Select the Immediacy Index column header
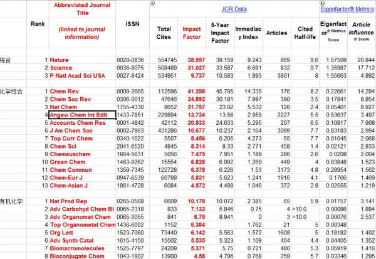376x259 pixels. [x=248, y=33]
